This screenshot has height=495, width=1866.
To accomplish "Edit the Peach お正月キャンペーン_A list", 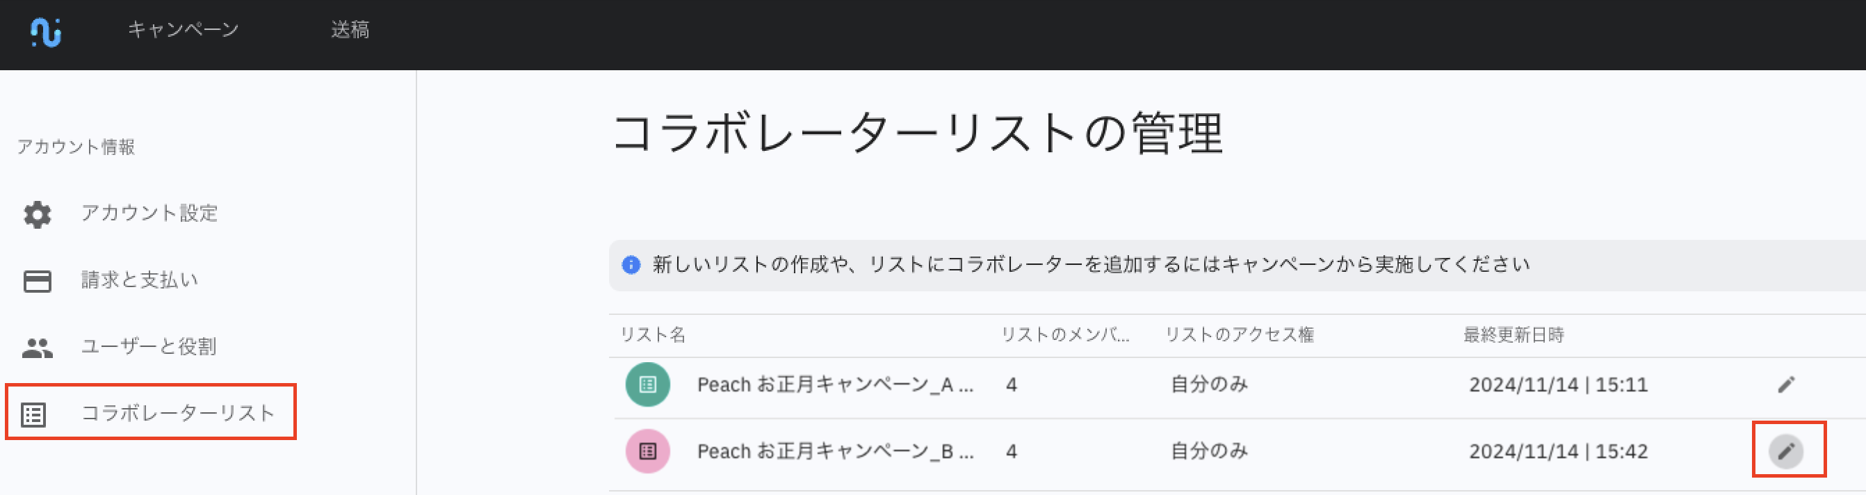I will [x=1786, y=384].
